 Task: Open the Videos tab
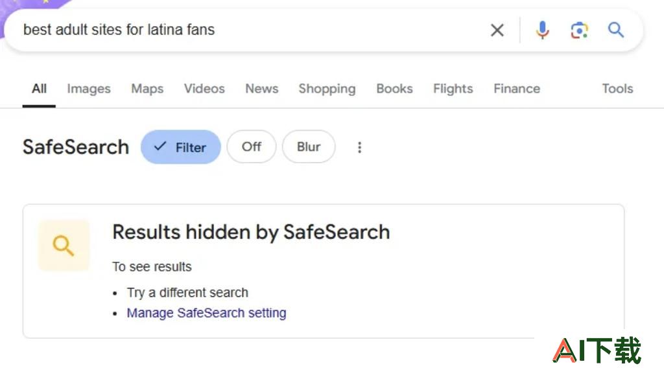tap(204, 88)
